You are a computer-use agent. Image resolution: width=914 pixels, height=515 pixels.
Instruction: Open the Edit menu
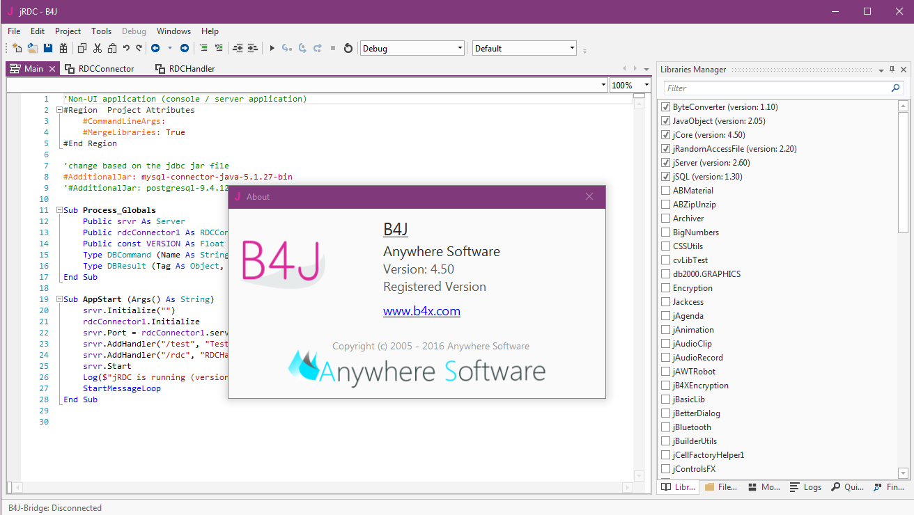tap(38, 31)
